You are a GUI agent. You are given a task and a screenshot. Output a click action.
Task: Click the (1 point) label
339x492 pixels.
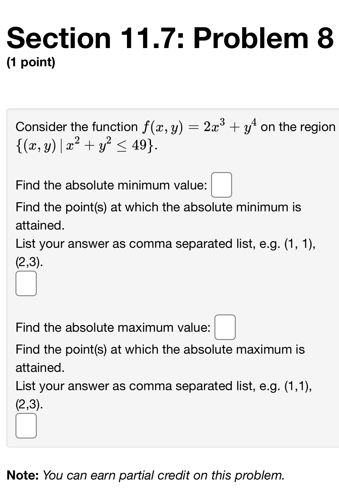tap(31, 63)
